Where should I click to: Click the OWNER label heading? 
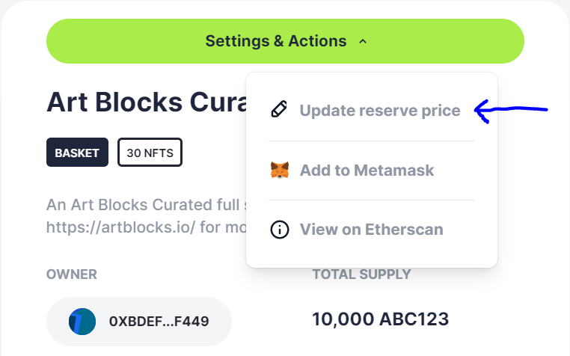click(72, 274)
